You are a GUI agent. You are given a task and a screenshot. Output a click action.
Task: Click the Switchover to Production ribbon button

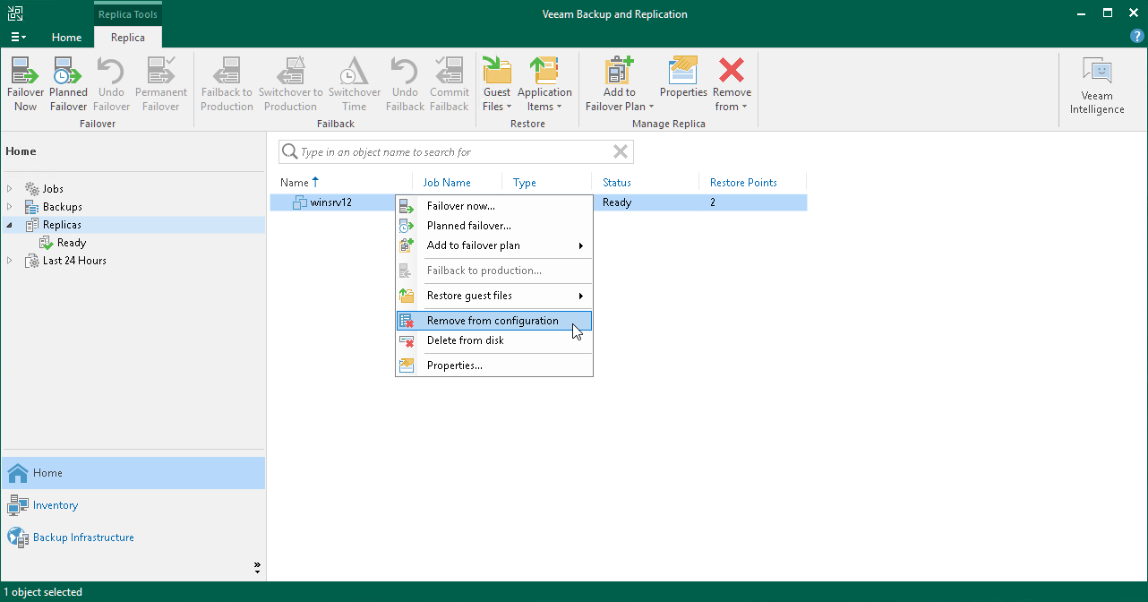tap(290, 84)
